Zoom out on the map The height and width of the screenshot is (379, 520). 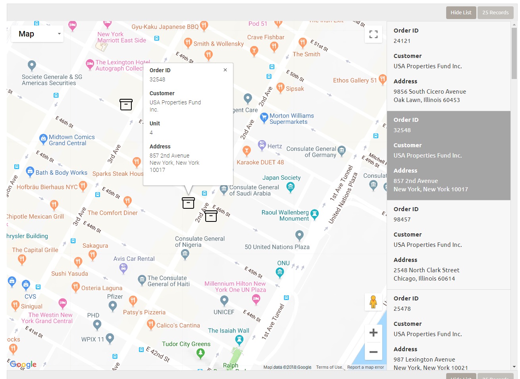coord(374,352)
